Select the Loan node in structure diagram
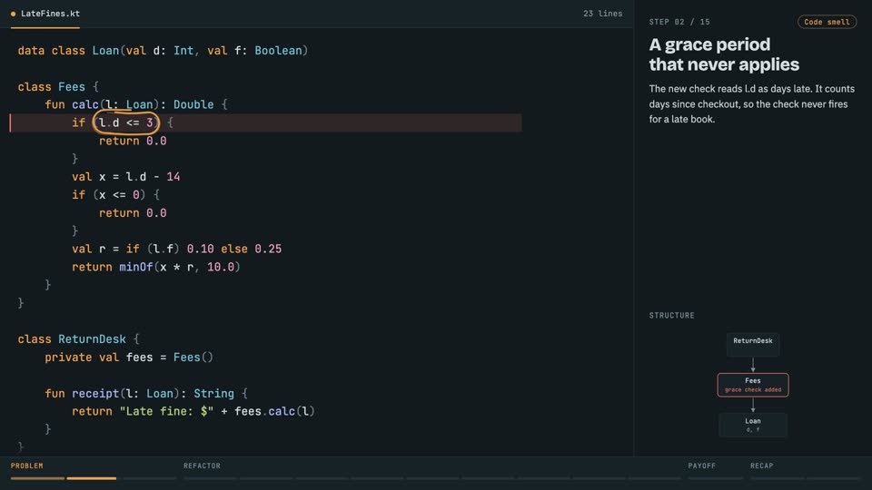Viewport: 872px width, 490px height. tap(752, 425)
